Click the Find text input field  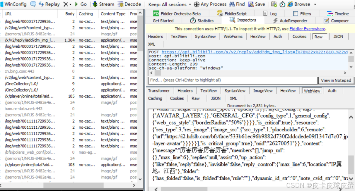point(233,80)
